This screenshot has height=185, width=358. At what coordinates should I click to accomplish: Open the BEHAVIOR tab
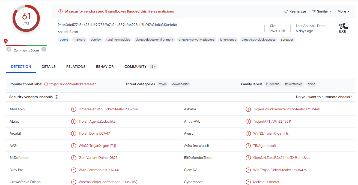point(105,66)
